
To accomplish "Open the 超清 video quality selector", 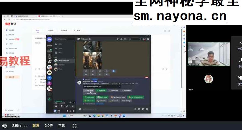I will (36, 126).
